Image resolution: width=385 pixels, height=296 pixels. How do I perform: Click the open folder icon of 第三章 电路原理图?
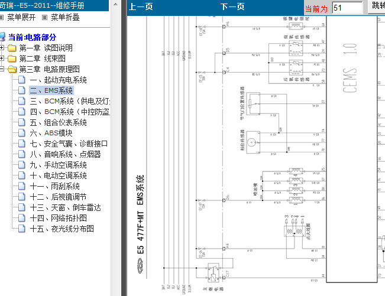pos(12,69)
